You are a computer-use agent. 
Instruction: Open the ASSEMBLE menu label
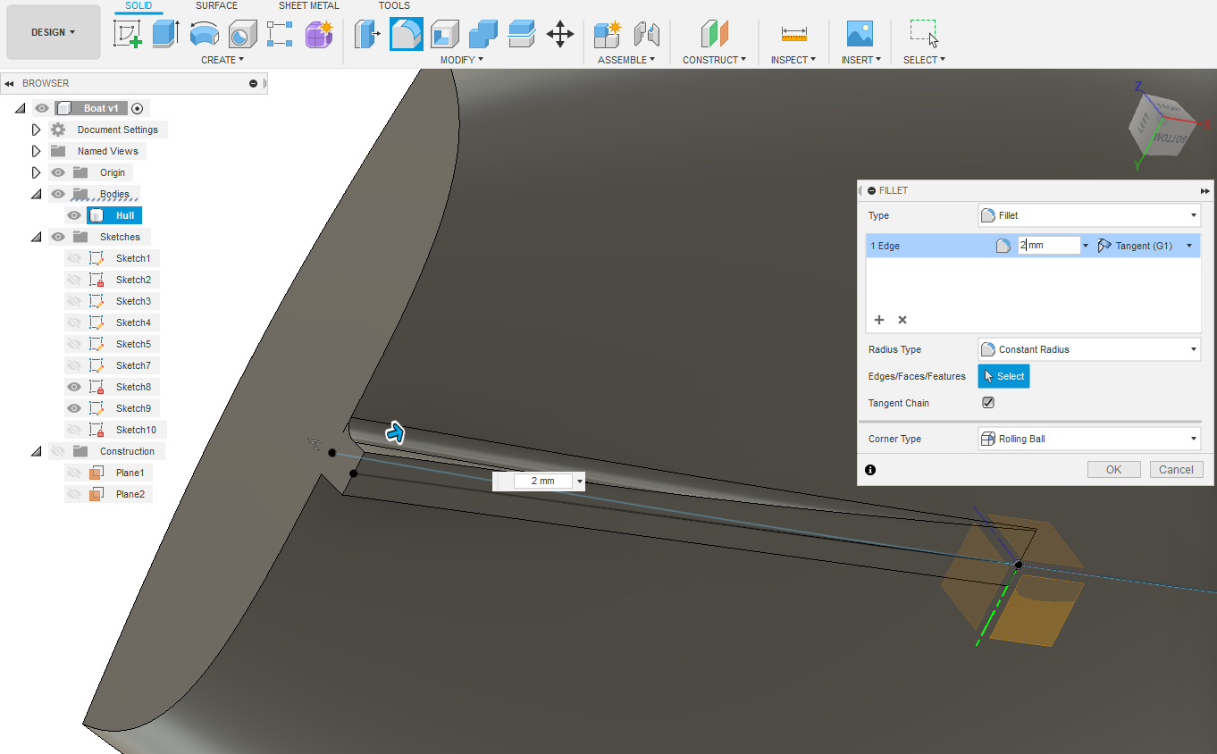pyautogui.click(x=626, y=60)
